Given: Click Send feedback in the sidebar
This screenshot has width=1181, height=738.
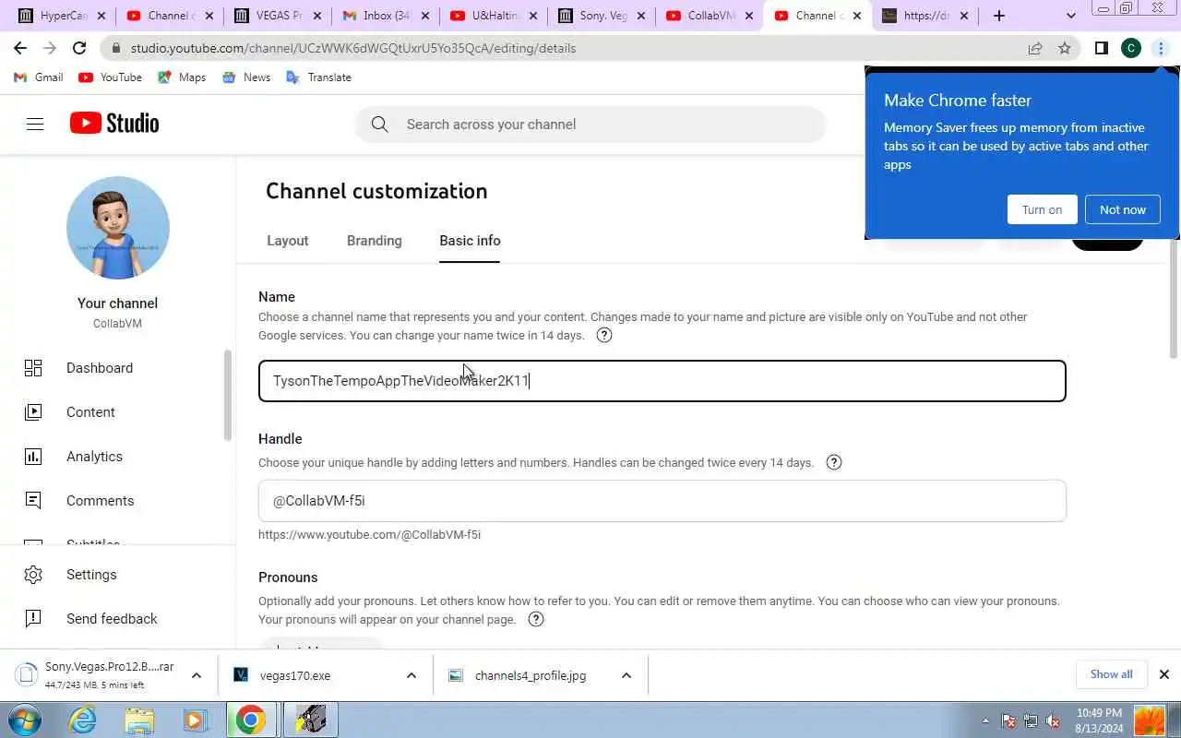Looking at the screenshot, I should tap(111, 619).
